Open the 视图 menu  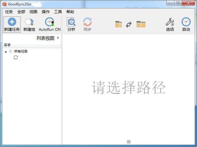pos(34,12)
